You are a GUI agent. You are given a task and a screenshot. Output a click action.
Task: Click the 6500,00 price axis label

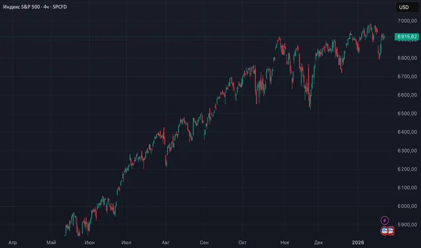click(407, 114)
